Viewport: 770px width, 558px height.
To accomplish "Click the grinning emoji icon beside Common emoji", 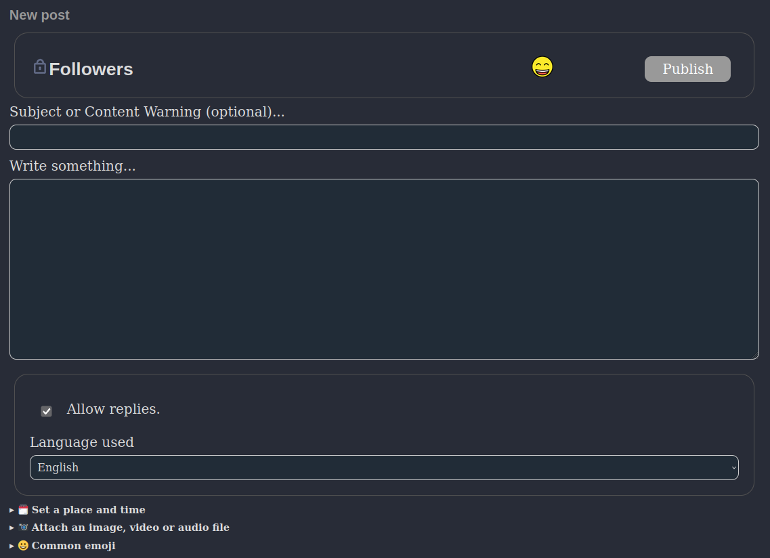I will pos(22,545).
